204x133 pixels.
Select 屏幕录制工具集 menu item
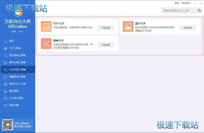click(x=18, y=77)
